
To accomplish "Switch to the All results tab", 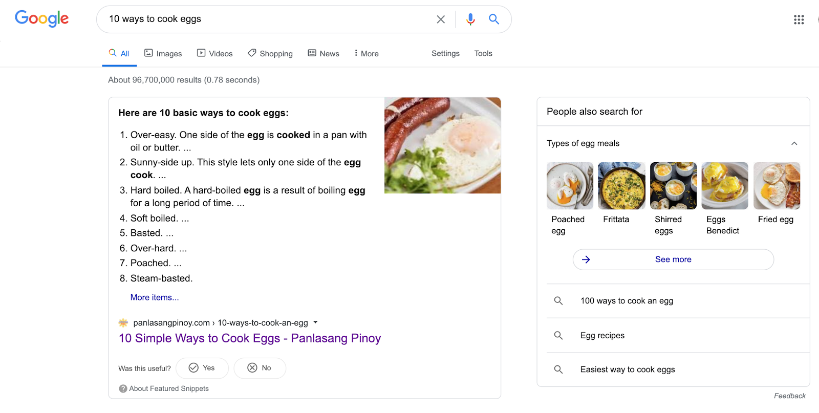I will click(x=119, y=53).
